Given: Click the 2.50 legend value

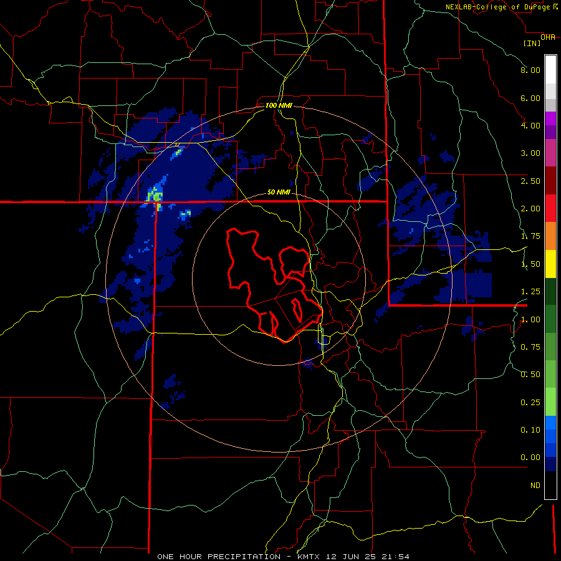Looking at the screenshot, I should [530, 181].
